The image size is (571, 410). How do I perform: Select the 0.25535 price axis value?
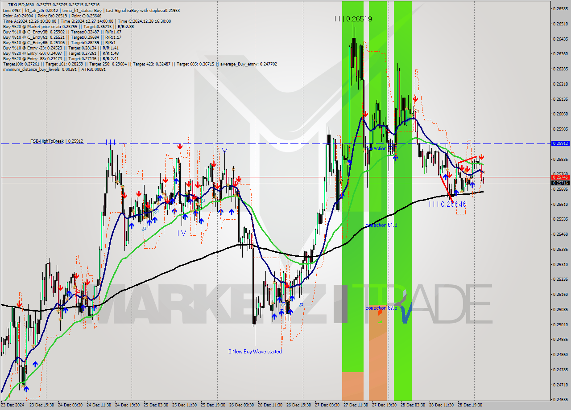[x=561, y=219]
